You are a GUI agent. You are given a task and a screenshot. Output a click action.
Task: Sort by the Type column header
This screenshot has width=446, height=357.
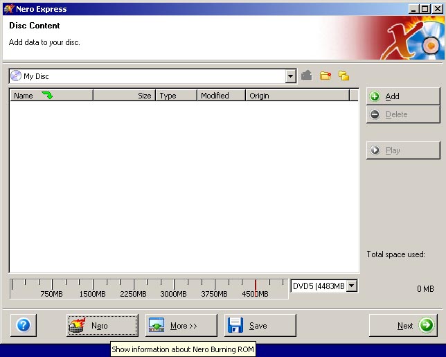[177, 96]
